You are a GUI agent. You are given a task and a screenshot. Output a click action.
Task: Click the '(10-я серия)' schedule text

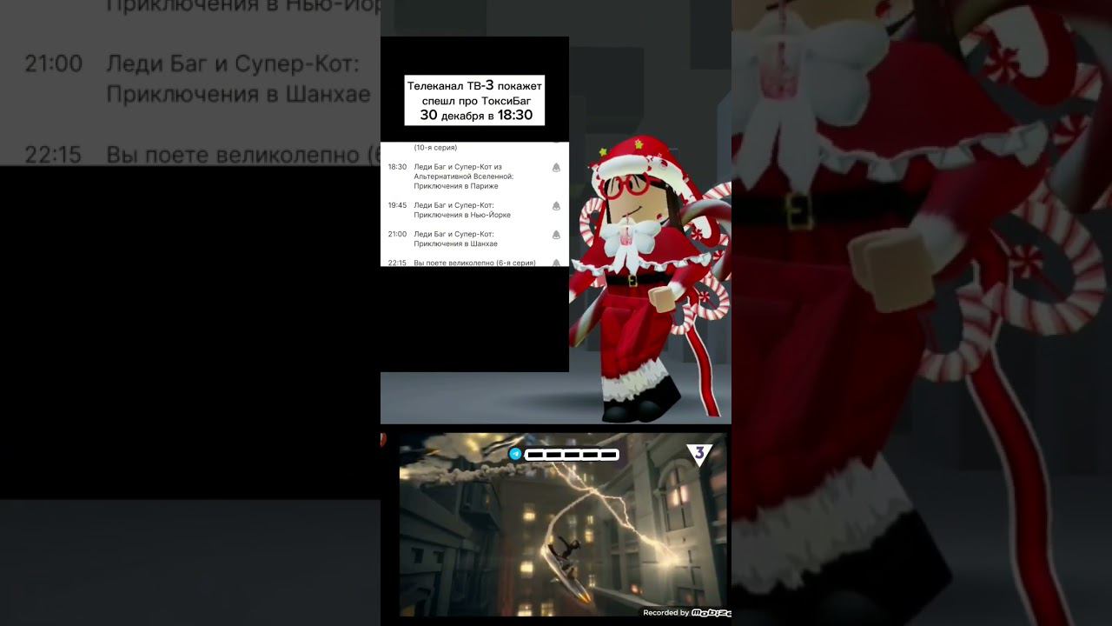click(435, 148)
